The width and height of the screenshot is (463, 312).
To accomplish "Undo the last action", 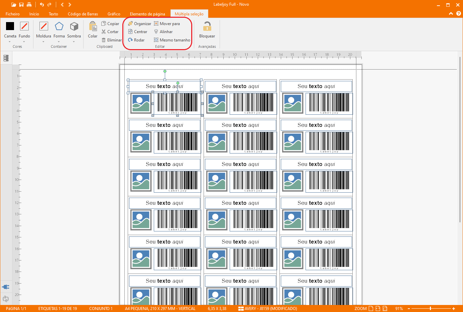I will [42, 5].
